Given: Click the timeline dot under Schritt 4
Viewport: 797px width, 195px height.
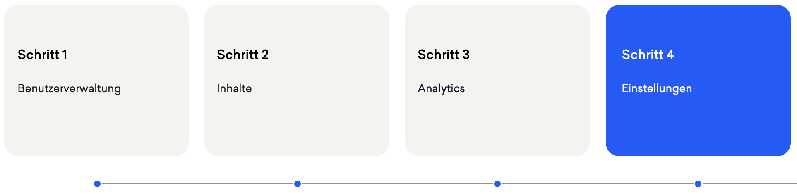Looking at the screenshot, I should tap(698, 184).
